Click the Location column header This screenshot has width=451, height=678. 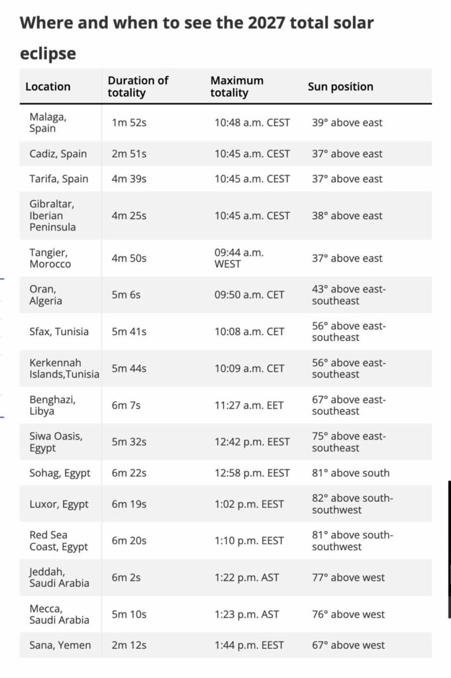click(48, 87)
